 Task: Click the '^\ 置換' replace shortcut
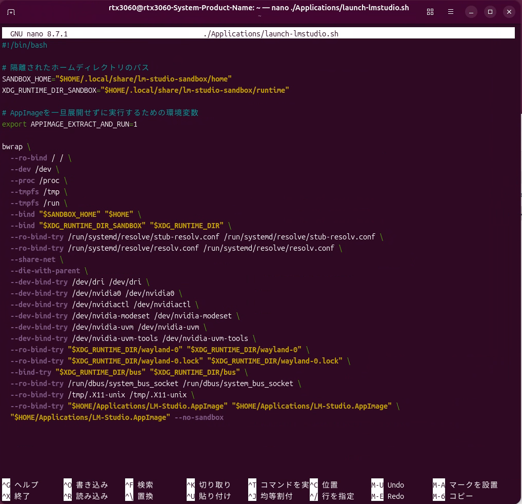(x=139, y=496)
